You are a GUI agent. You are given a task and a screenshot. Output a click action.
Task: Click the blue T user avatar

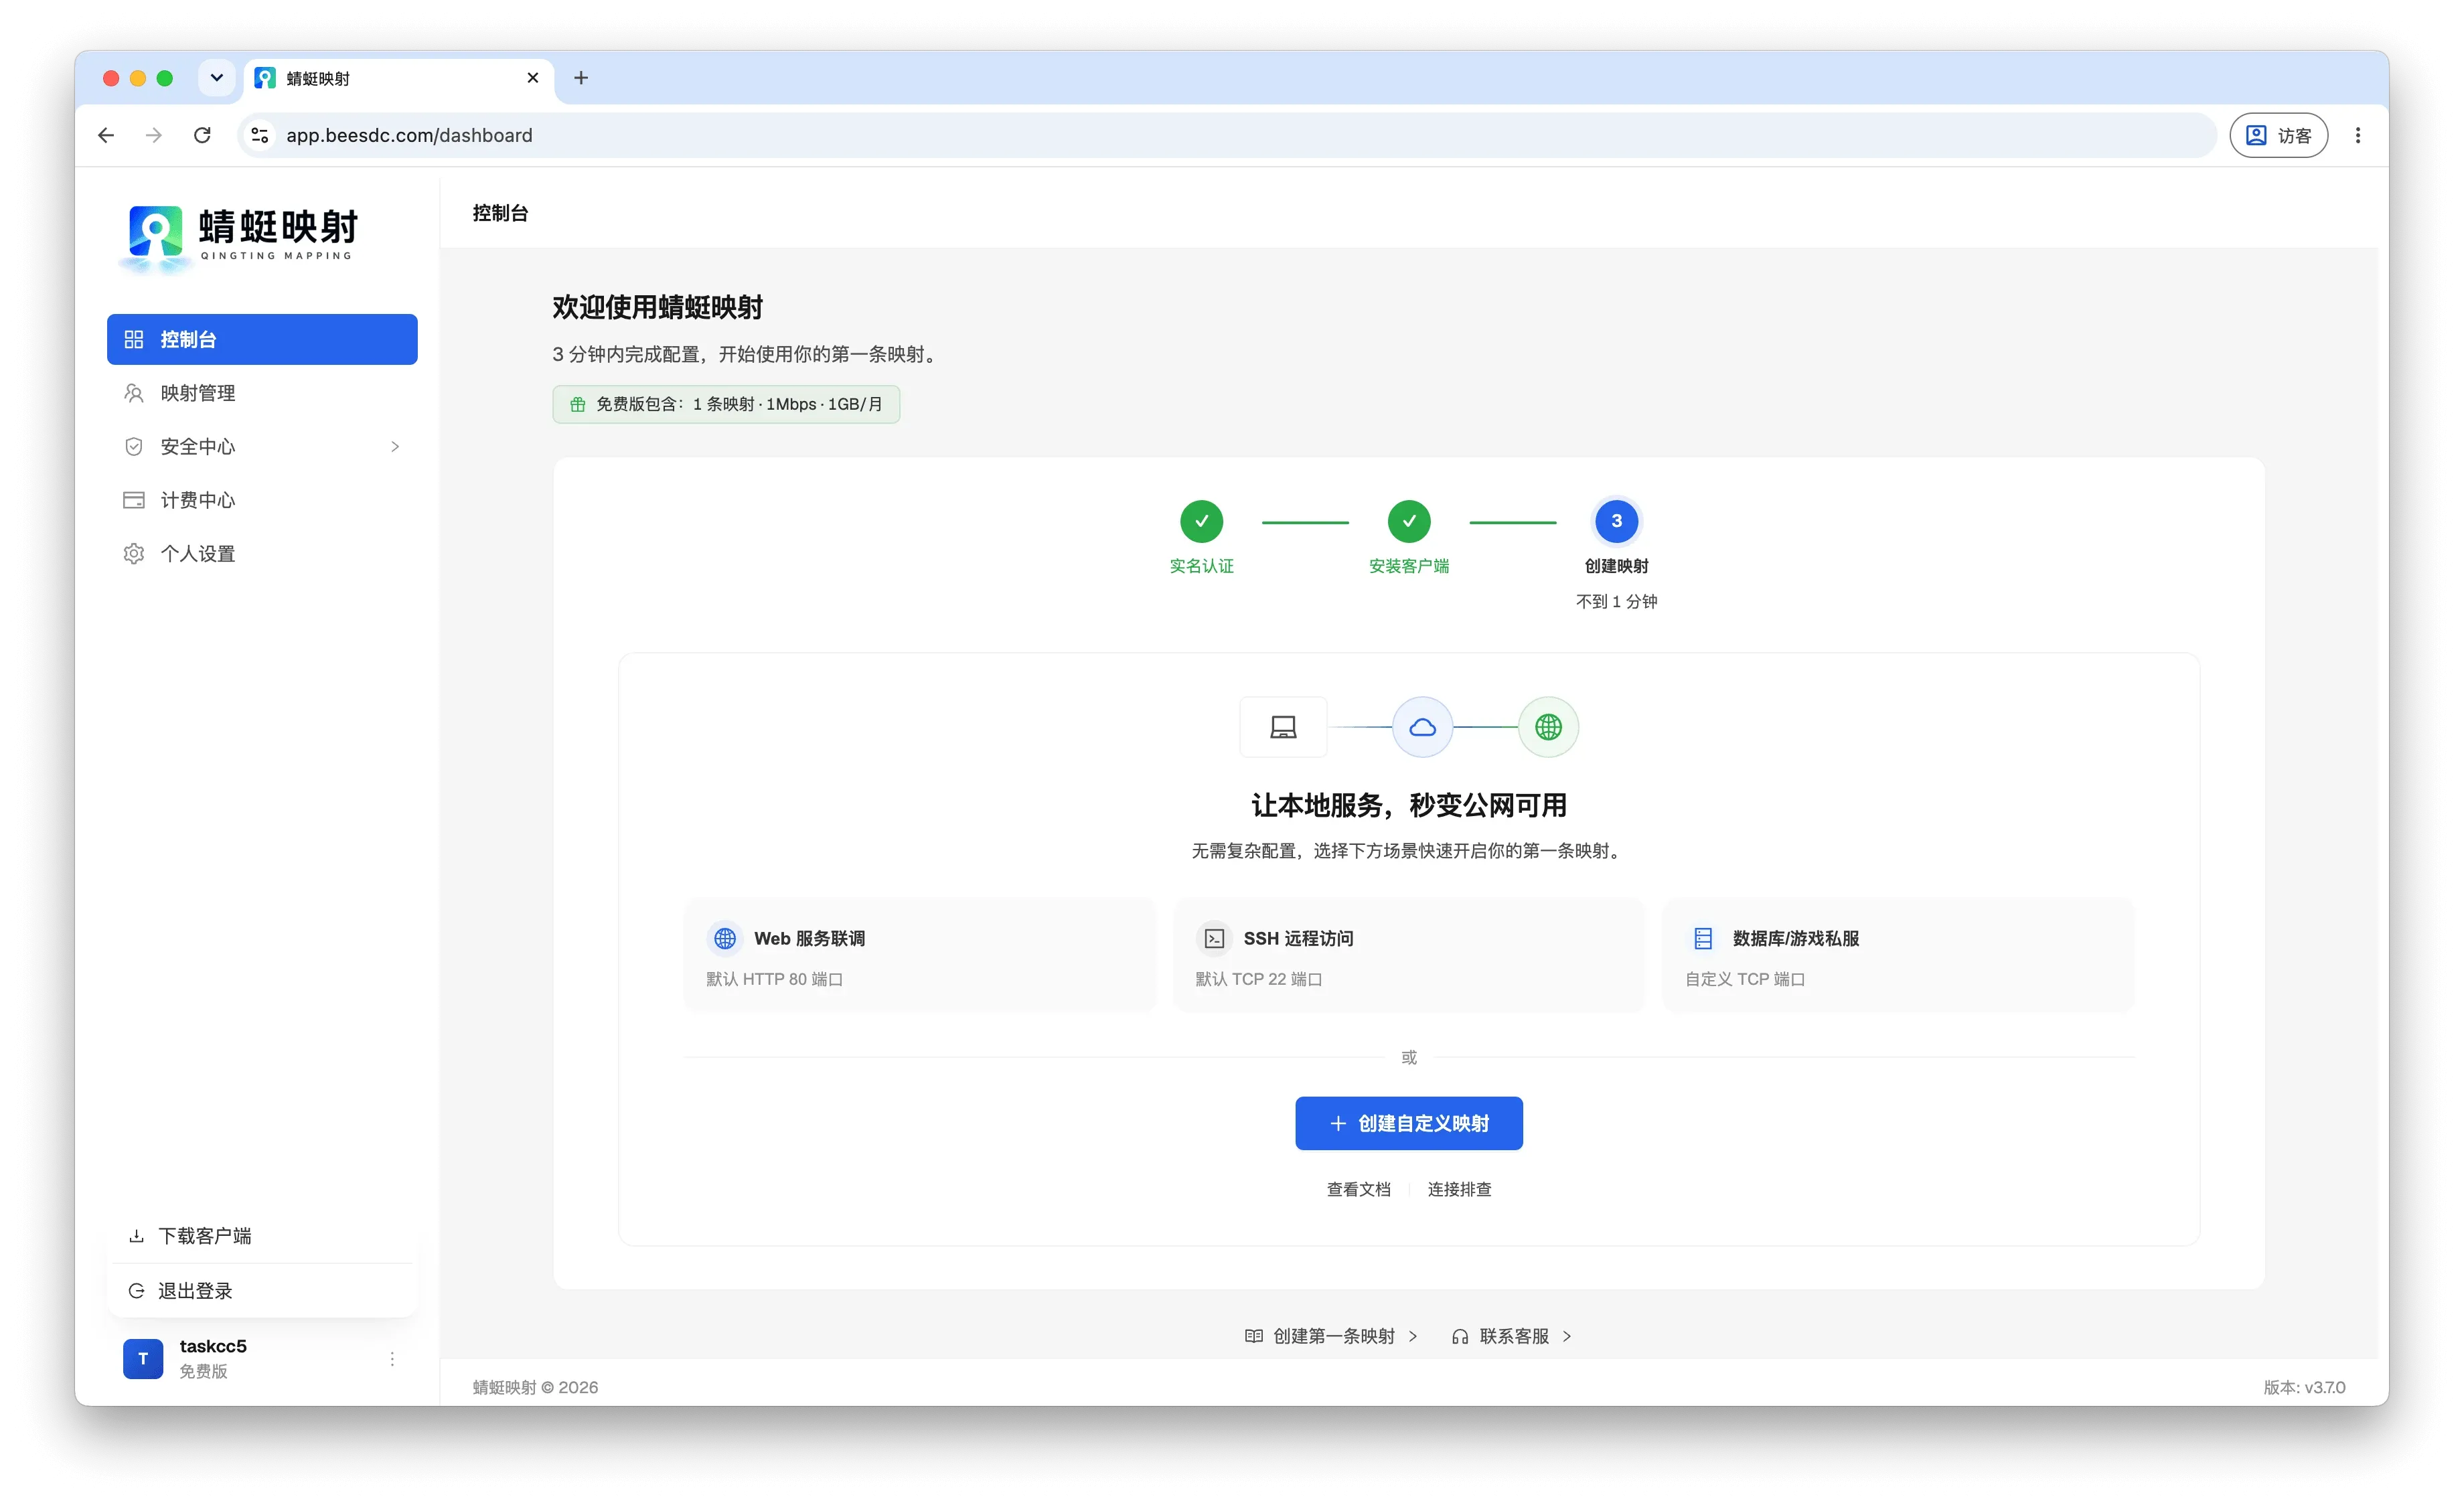(x=143, y=1358)
